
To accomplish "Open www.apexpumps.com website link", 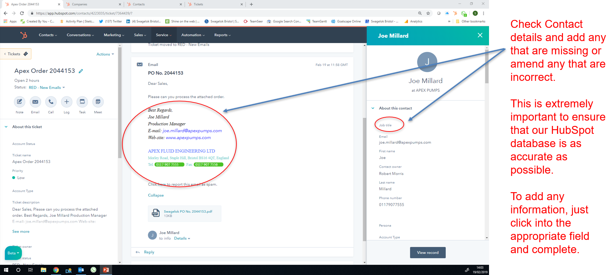I will coord(188,138).
